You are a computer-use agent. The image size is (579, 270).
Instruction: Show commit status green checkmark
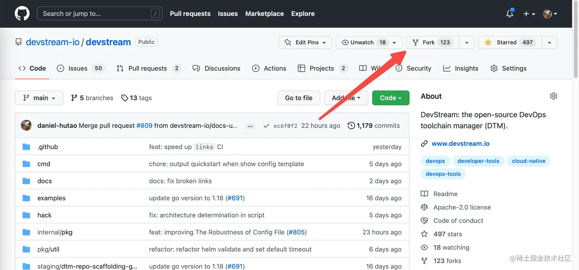pos(267,126)
